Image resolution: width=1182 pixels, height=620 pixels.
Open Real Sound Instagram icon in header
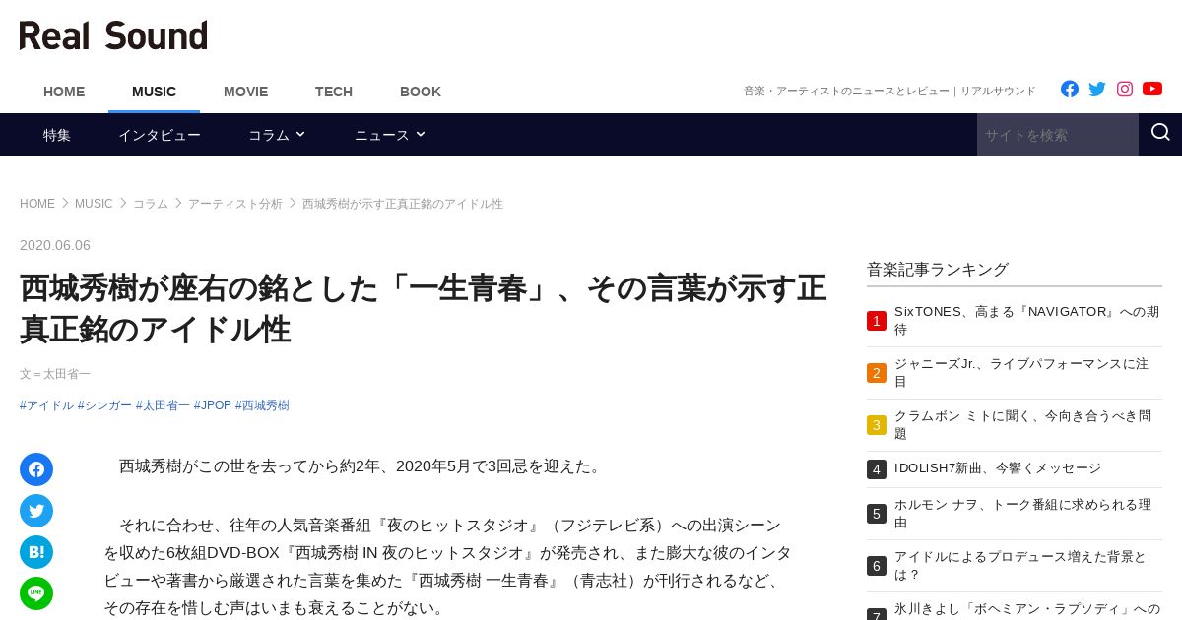pos(1125,89)
